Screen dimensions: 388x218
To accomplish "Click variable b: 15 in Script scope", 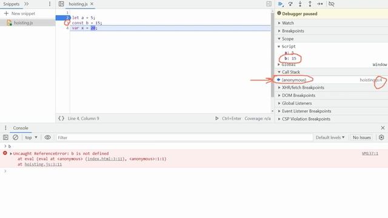I will pos(290,59).
